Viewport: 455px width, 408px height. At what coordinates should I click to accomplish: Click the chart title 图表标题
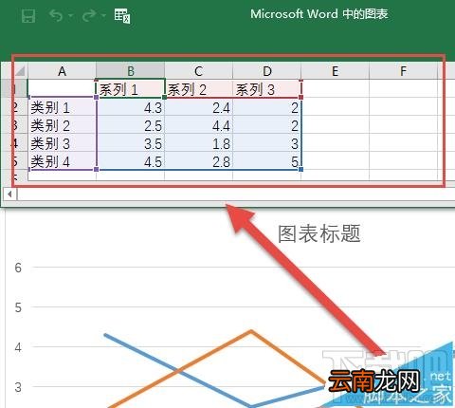pos(319,233)
